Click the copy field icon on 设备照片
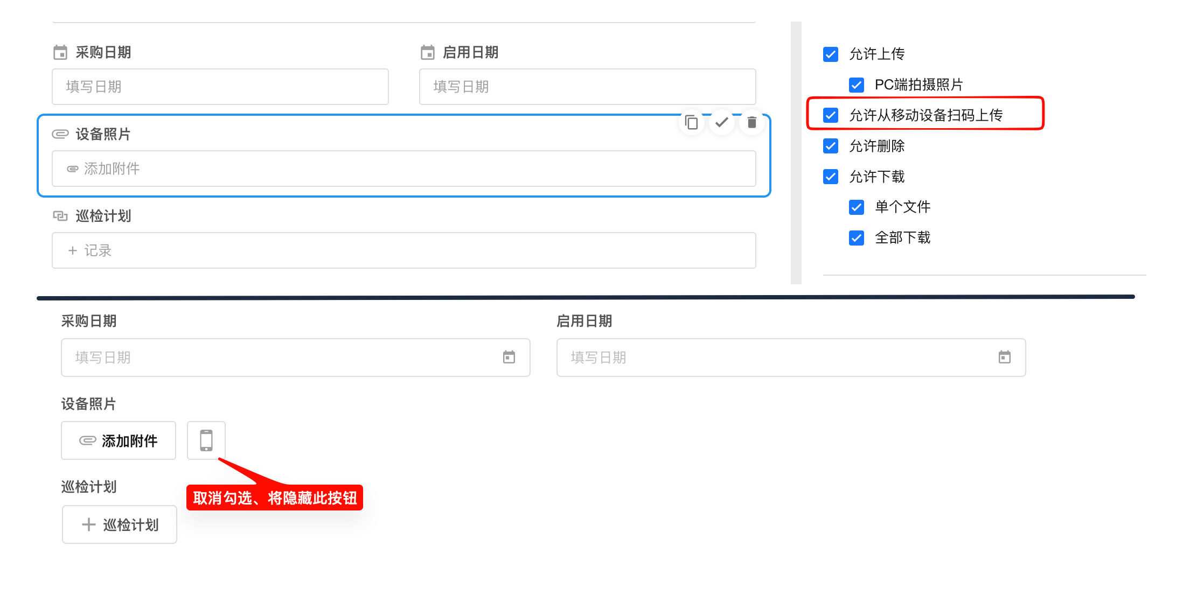The image size is (1197, 595). click(692, 123)
